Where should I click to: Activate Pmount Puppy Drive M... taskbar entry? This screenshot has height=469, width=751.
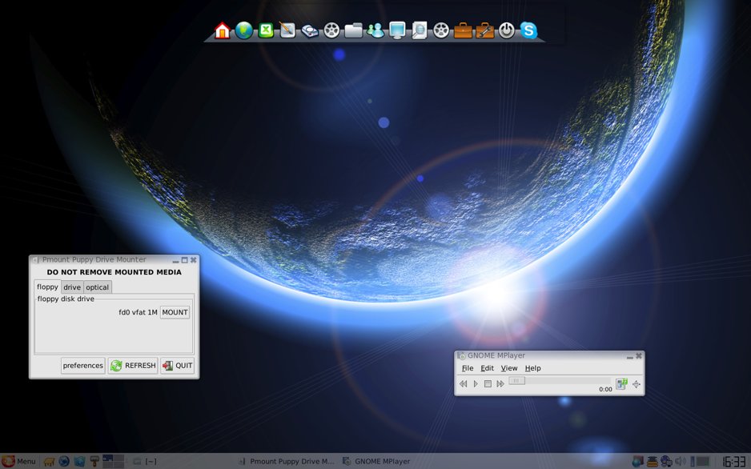pos(287,461)
